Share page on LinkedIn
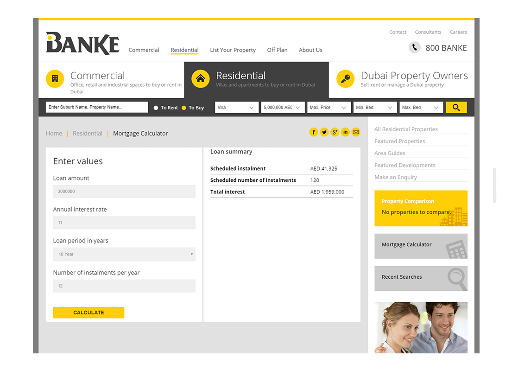This screenshot has height=371, width=512. click(x=346, y=132)
